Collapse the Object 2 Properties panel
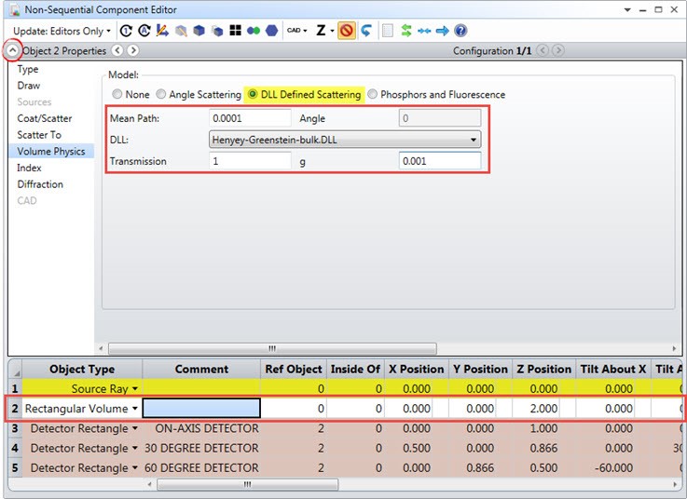This screenshot has height=499, width=687. (x=12, y=51)
